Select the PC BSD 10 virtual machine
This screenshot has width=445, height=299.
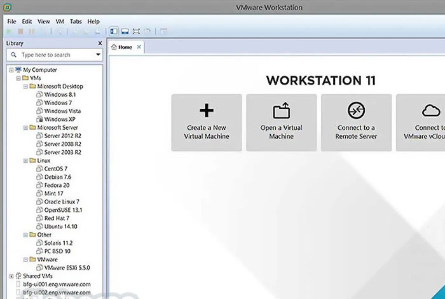53,251
